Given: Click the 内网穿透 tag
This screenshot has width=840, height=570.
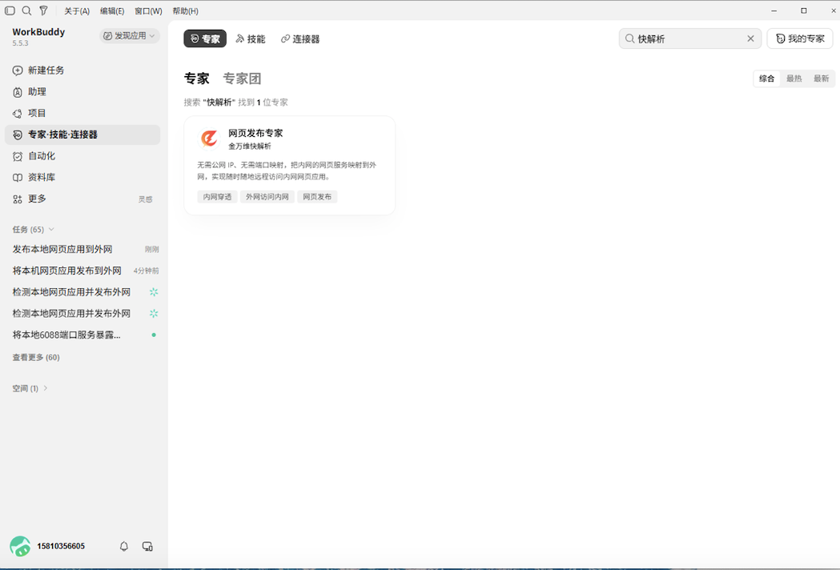Looking at the screenshot, I should (x=218, y=197).
